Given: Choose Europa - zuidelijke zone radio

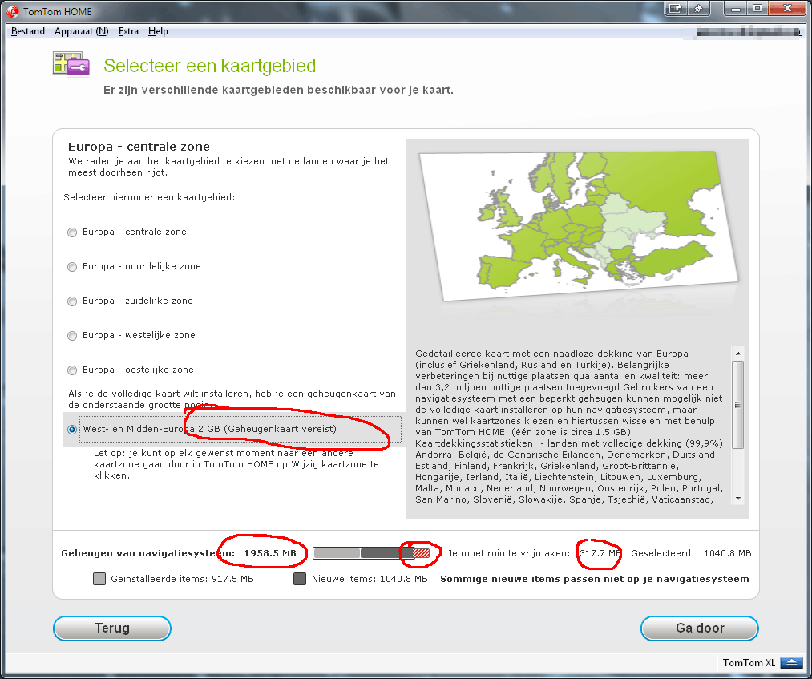Looking at the screenshot, I should coord(72,301).
